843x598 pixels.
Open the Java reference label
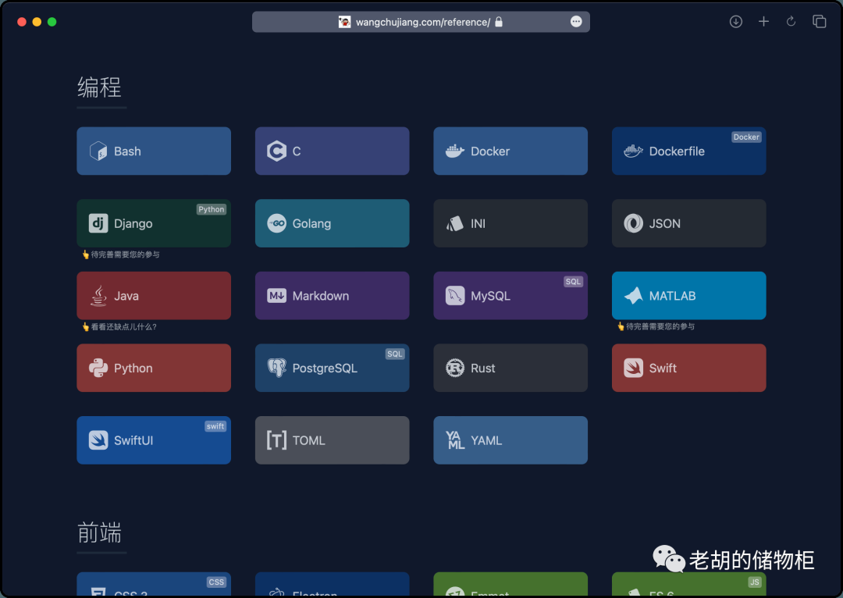126,296
